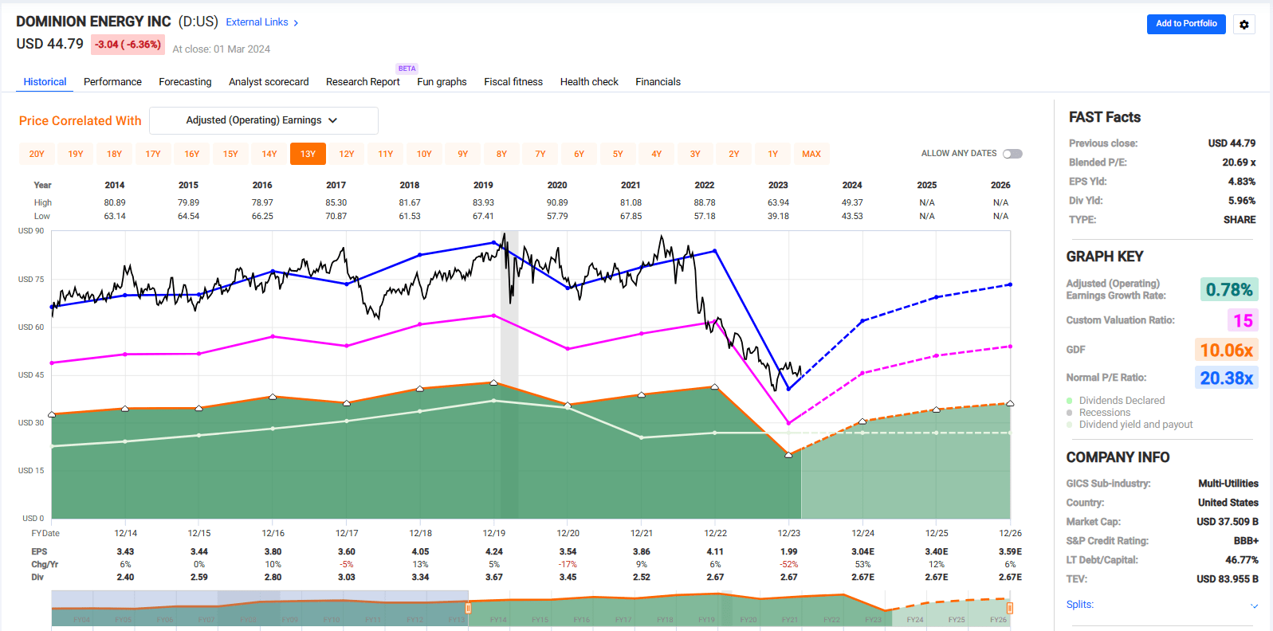The image size is (1273, 631).
Task: Go to the Fun graphs tab
Action: click(x=442, y=82)
